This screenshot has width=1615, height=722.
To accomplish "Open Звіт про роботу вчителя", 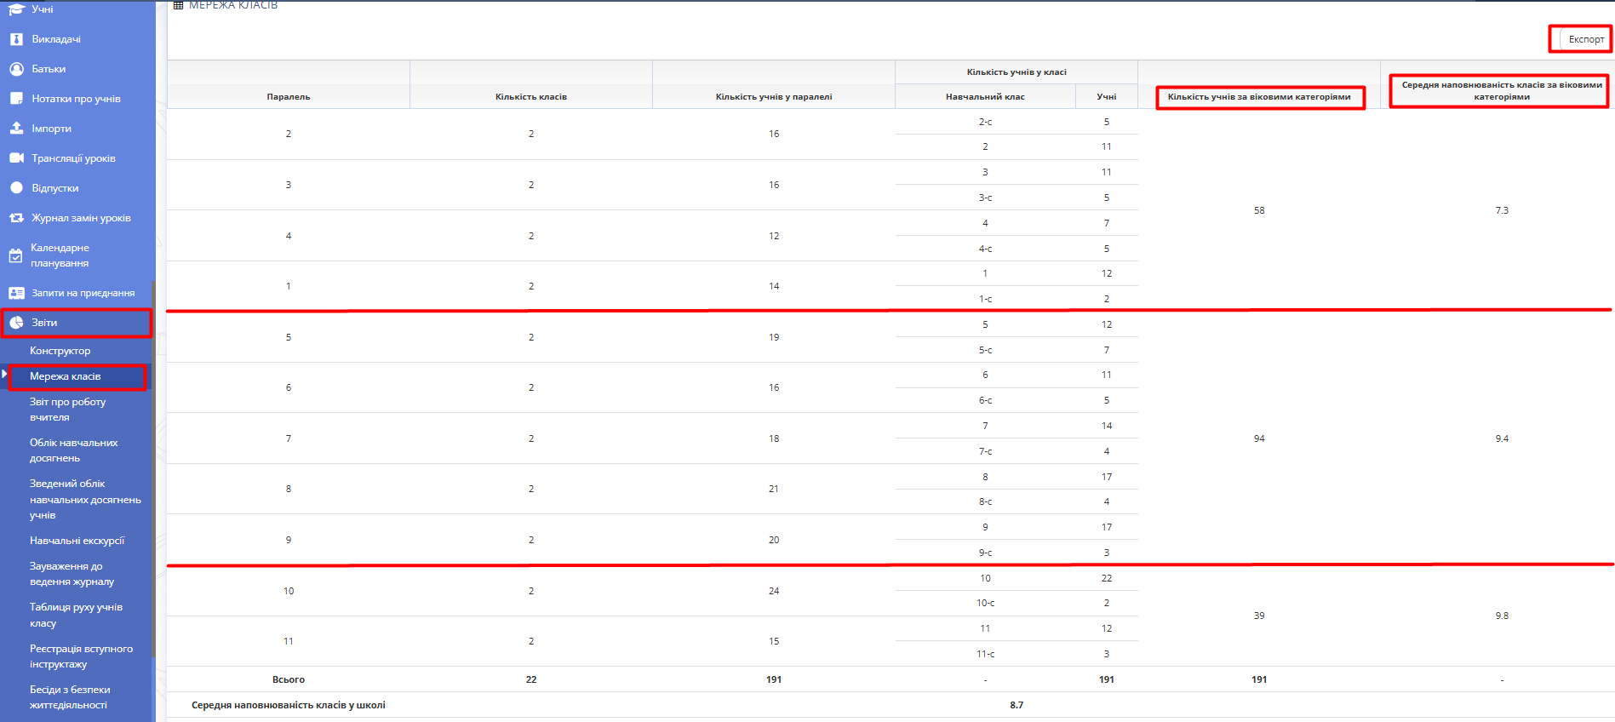I will click(x=67, y=410).
